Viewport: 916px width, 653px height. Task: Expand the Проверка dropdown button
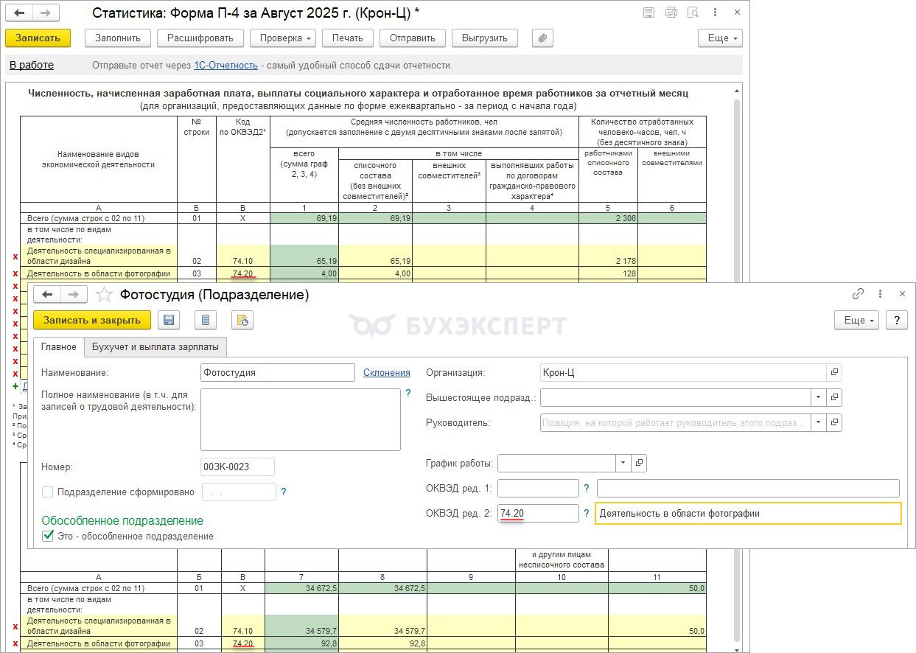[283, 38]
